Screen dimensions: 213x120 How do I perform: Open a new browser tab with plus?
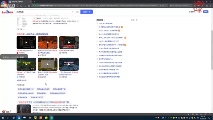click(x=35, y=2)
